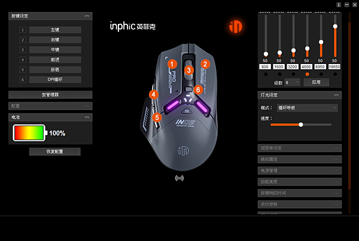Select the active DPI dot under 4600
The width and height of the screenshot is (359, 241).
(308, 74)
